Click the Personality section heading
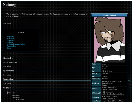136x102 pixels. tap(8, 79)
